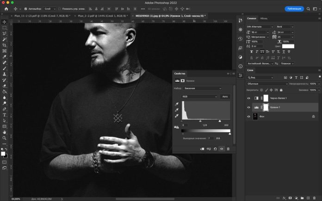Open the Bold font style dropdown
322x201 pixels.
pyautogui.click(x=285, y=27)
